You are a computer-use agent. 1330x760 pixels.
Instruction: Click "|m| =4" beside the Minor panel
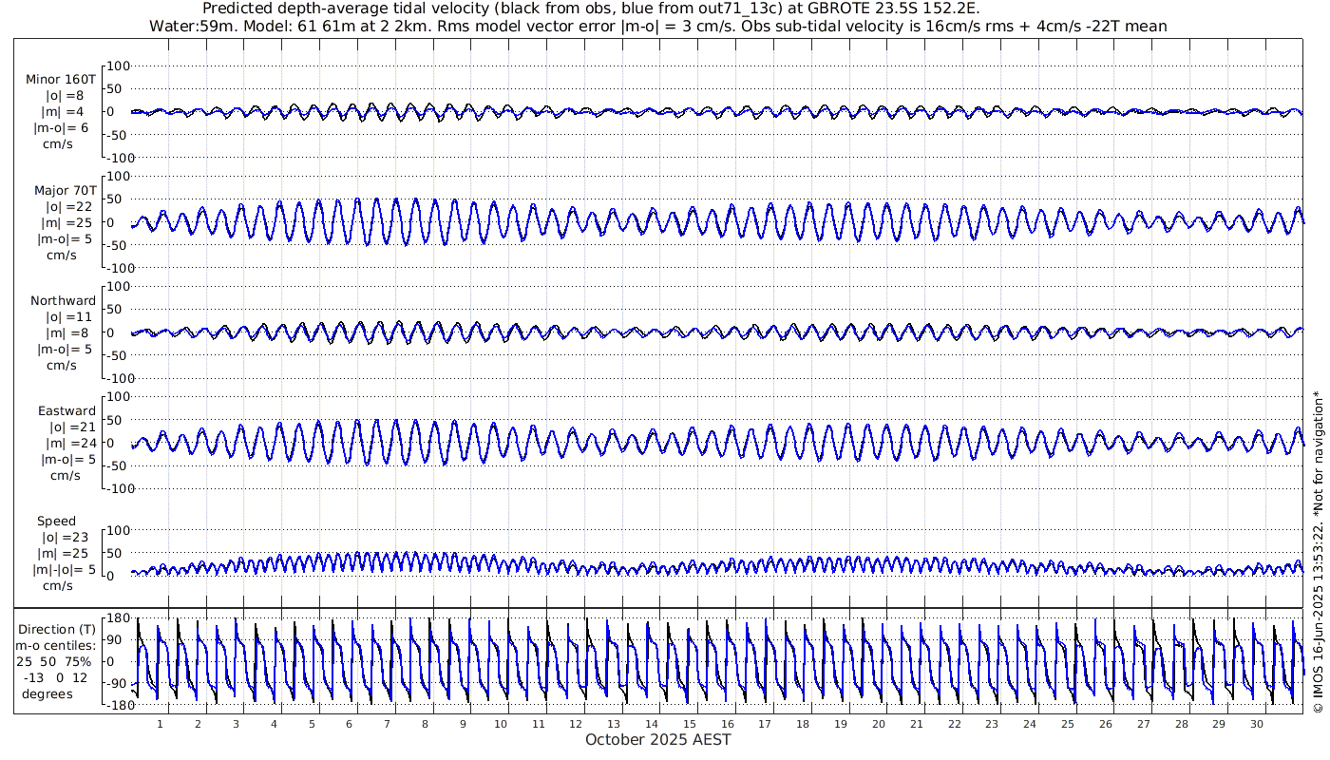(66, 112)
